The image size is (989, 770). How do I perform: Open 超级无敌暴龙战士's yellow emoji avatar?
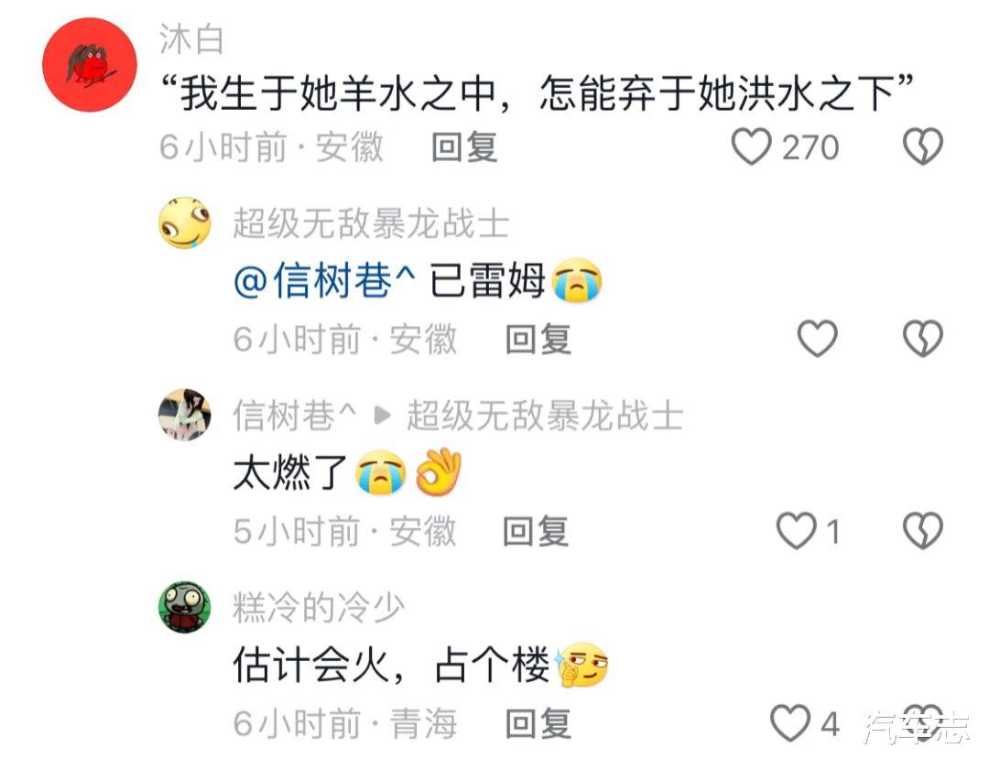tap(184, 223)
